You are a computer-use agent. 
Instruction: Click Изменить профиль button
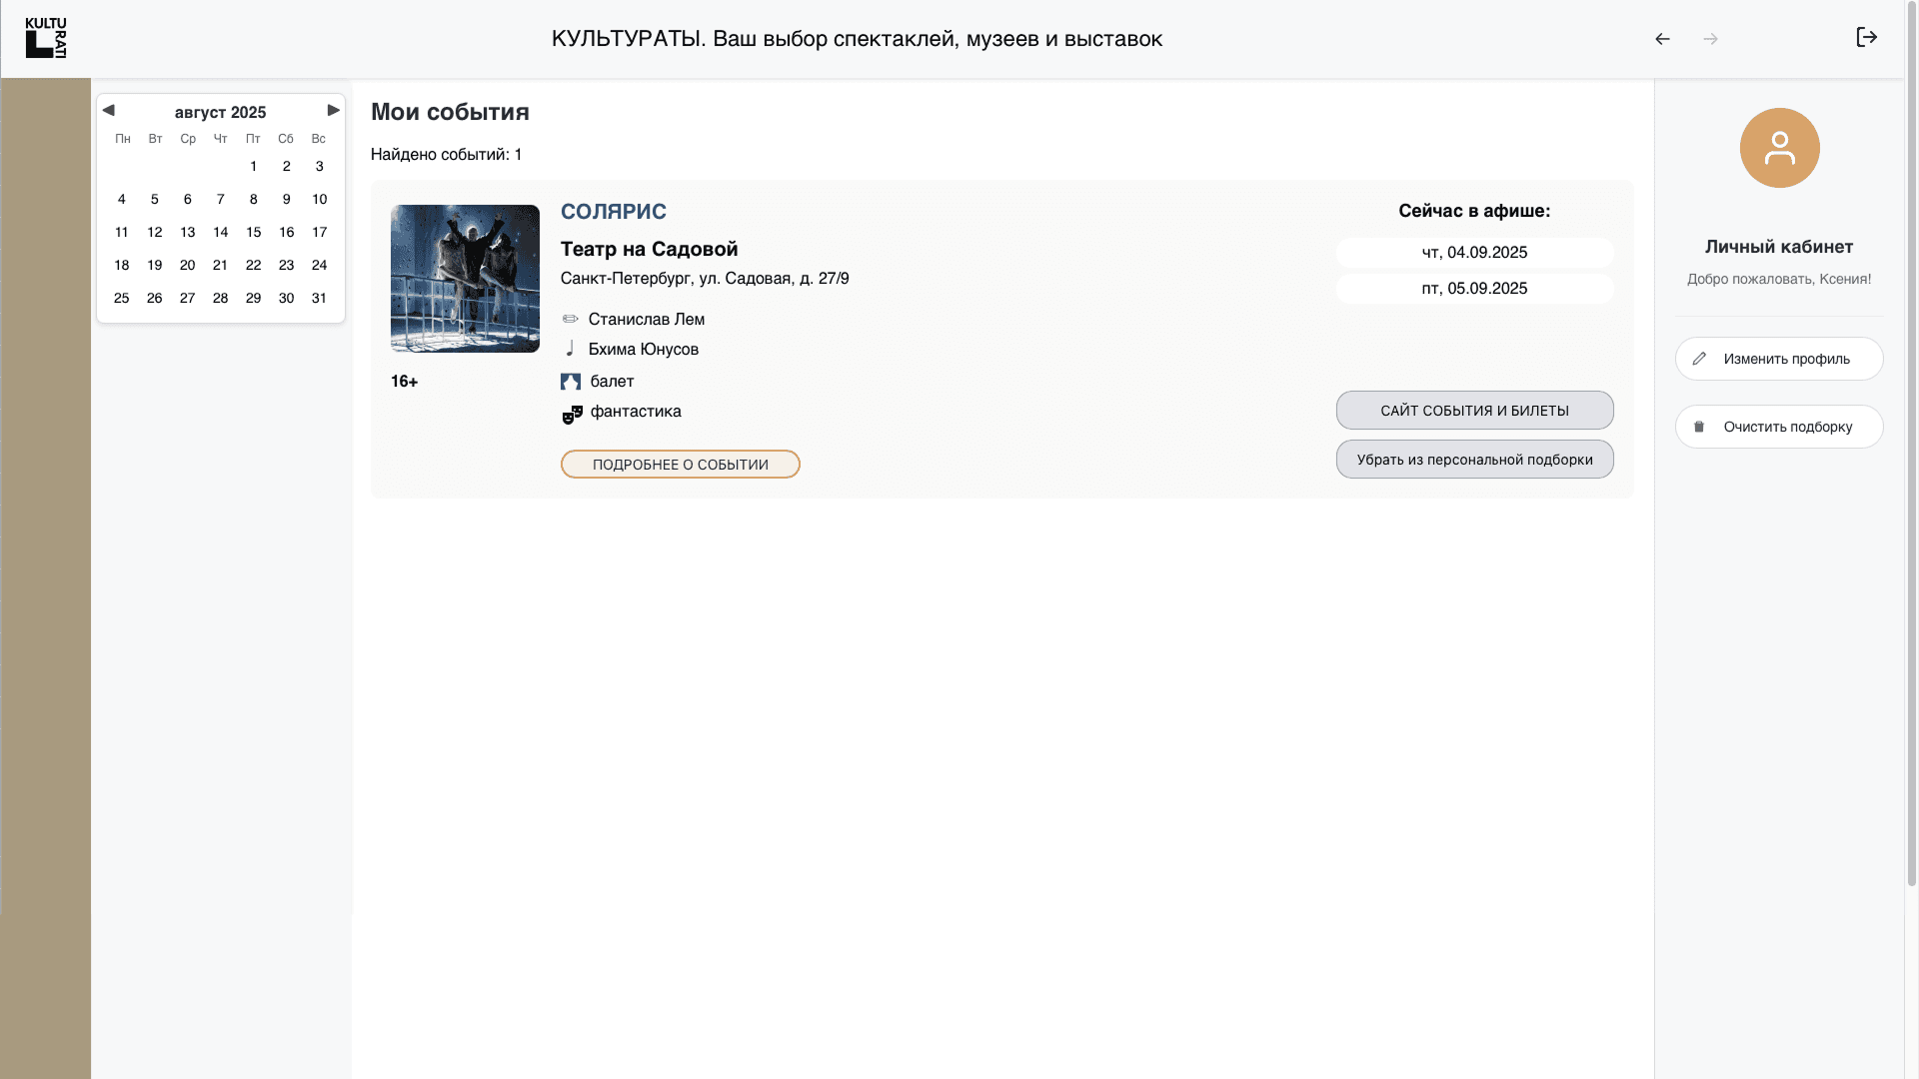click(x=1778, y=359)
